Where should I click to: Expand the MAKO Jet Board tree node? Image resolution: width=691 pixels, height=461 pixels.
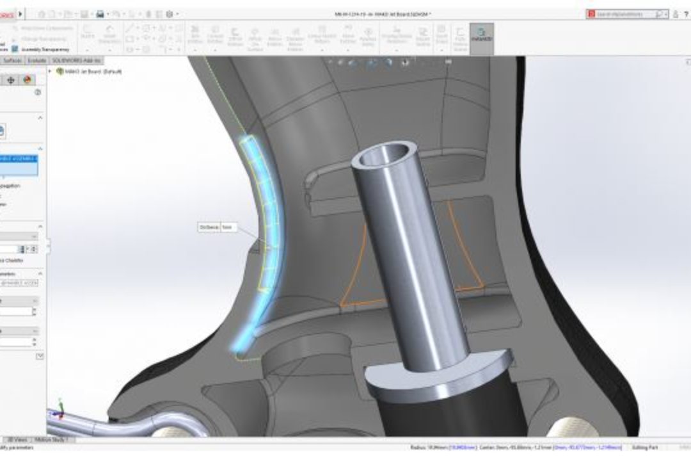click(x=51, y=71)
